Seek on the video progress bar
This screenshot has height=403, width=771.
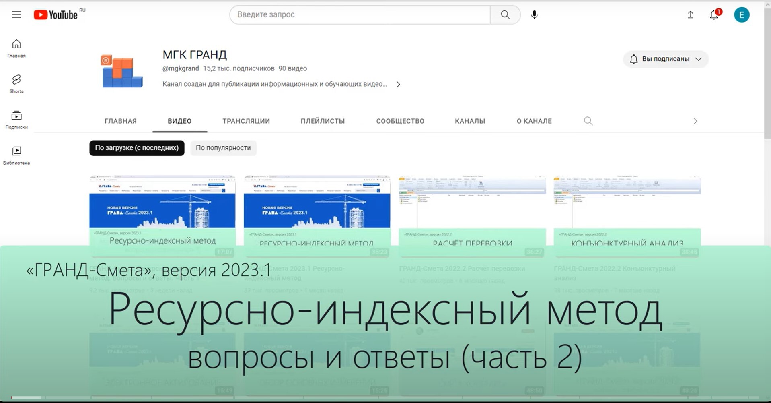[385, 397]
